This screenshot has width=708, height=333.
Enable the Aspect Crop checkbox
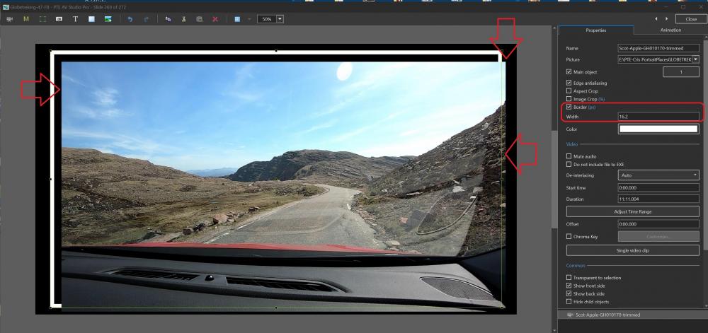pyautogui.click(x=569, y=91)
